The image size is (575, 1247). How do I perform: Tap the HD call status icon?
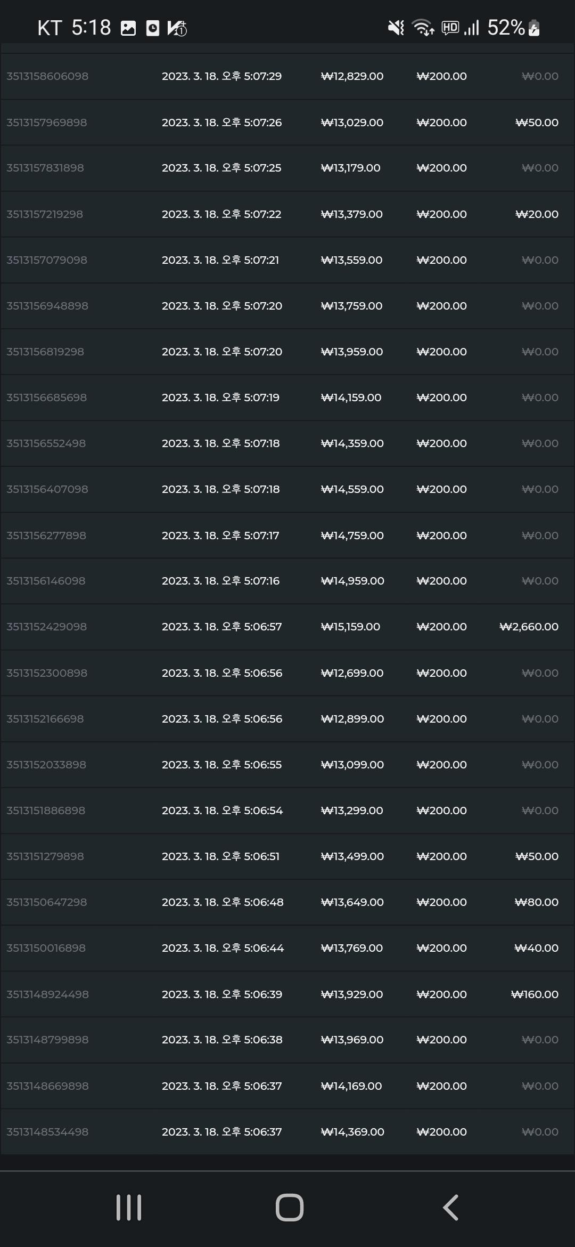450,27
